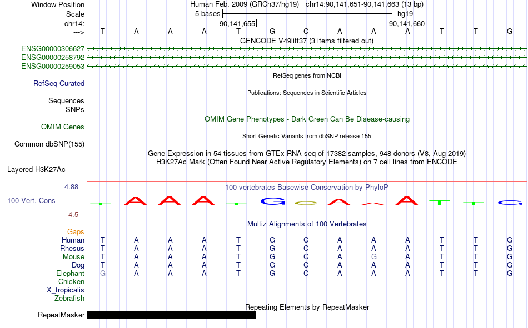Open GENCODE V49lift37 track title

click(307, 41)
